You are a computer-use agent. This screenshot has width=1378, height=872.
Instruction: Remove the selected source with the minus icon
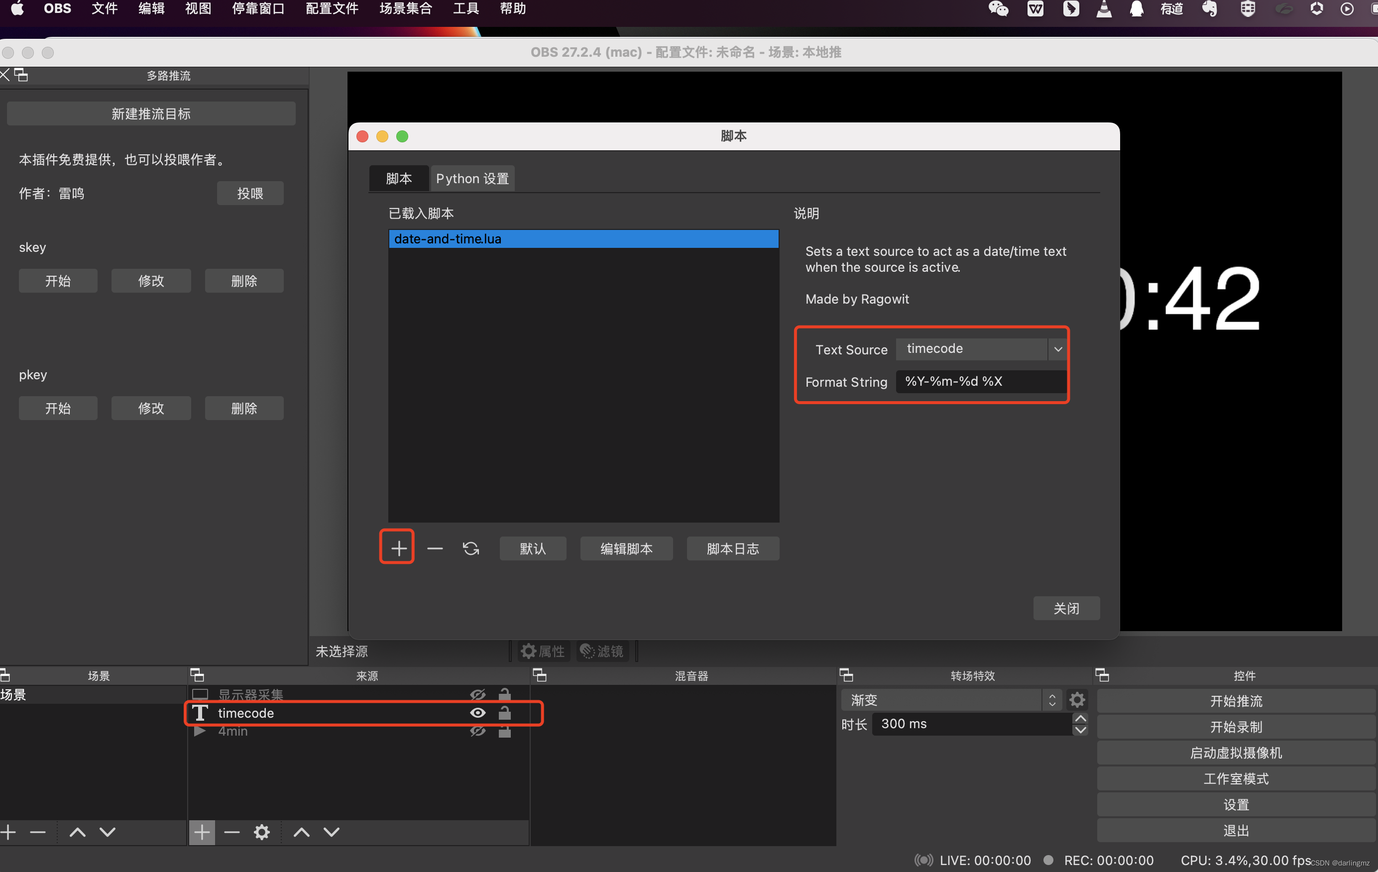232,832
